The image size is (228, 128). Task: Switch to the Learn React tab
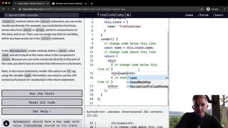pos(31,4)
